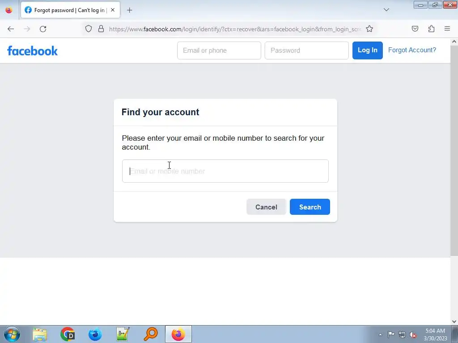Click the Action Center flag tray icon

point(391,335)
